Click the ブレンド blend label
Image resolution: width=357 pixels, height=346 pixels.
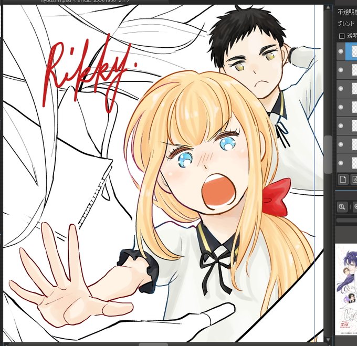[x=346, y=24]
